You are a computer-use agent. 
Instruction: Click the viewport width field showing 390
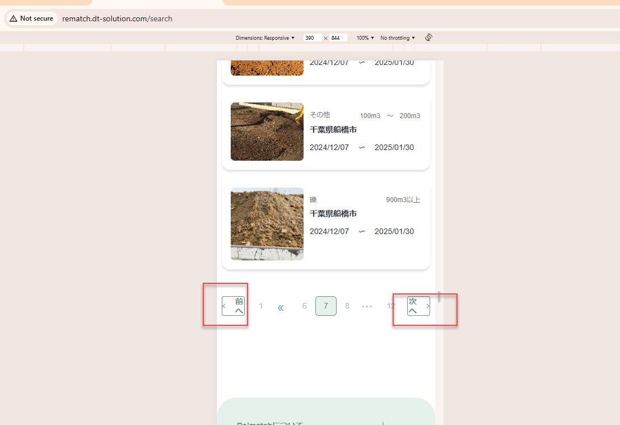click(x=311, y=38)
